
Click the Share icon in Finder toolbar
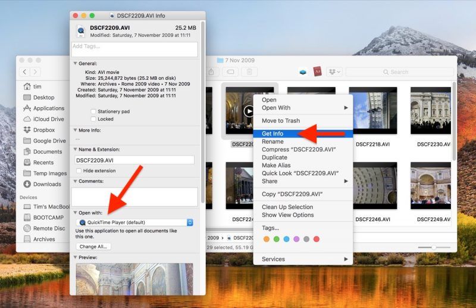pyautogui.click(x=212, y=71)
